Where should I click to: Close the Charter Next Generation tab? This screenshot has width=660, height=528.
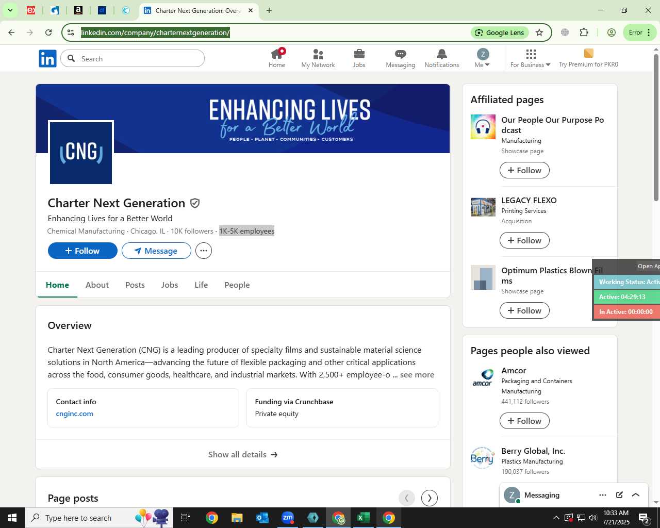point(251,10)
